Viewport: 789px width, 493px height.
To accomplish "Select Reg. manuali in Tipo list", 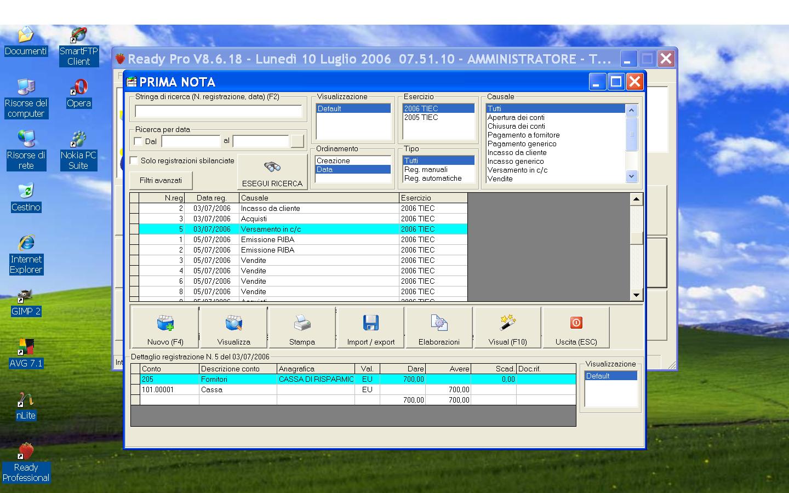I will (x=438, y=169).
